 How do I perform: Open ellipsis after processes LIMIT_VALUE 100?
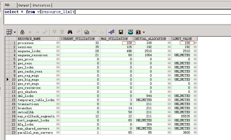pos(195,43)
